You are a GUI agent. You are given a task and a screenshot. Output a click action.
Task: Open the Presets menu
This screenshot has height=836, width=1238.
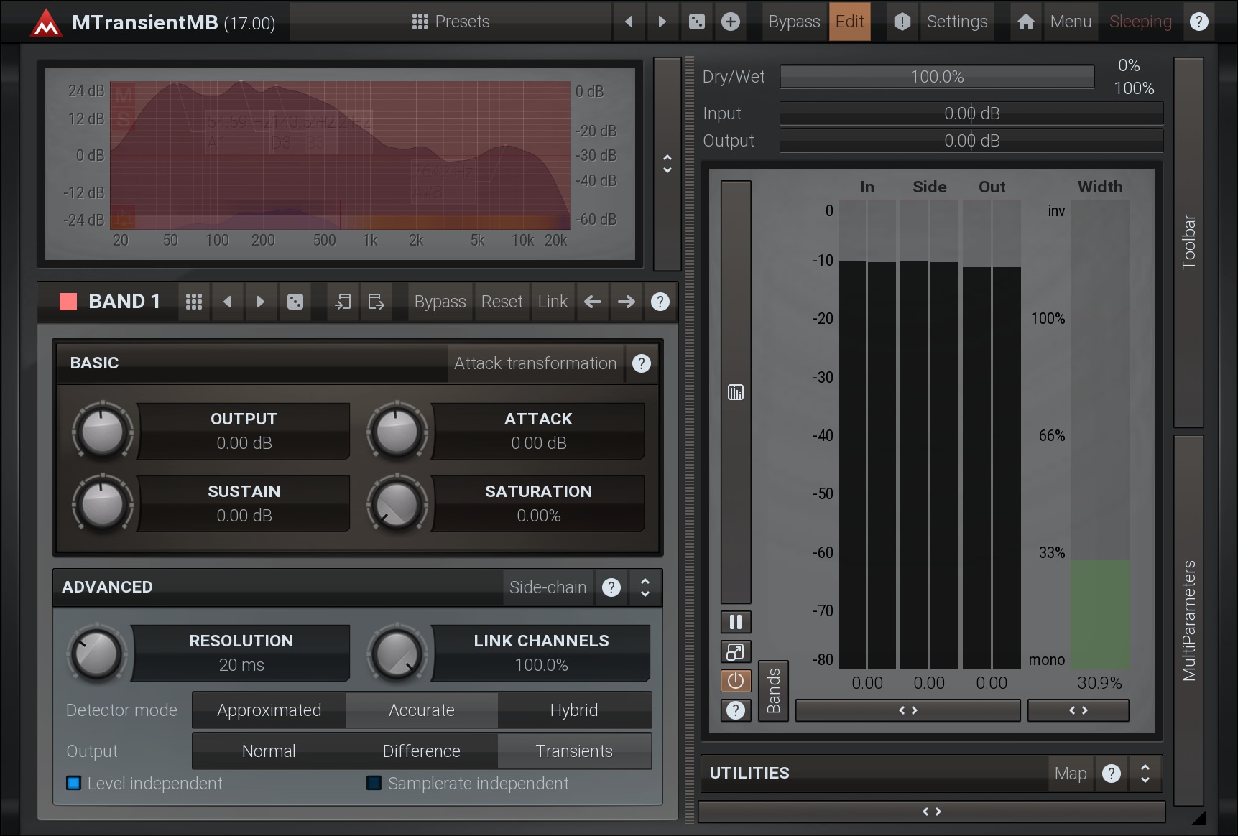451,22
